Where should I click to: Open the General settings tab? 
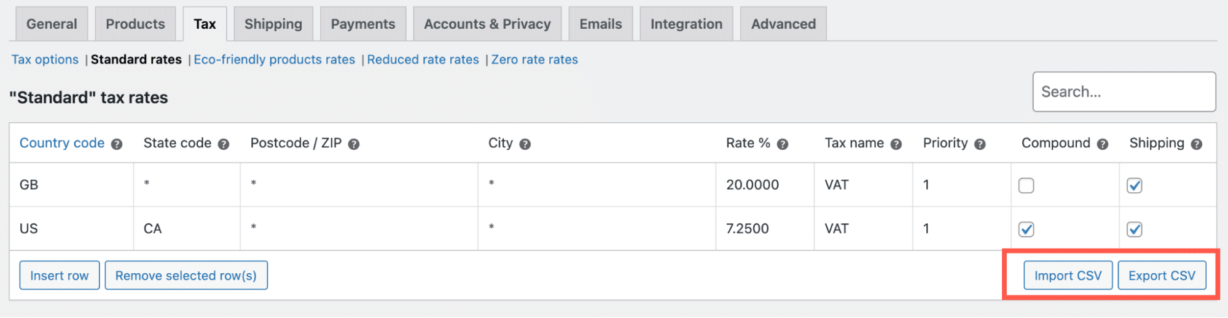point(52,24)
